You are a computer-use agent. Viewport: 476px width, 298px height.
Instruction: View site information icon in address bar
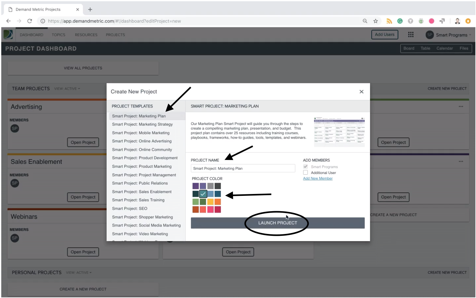click(43, 21)
